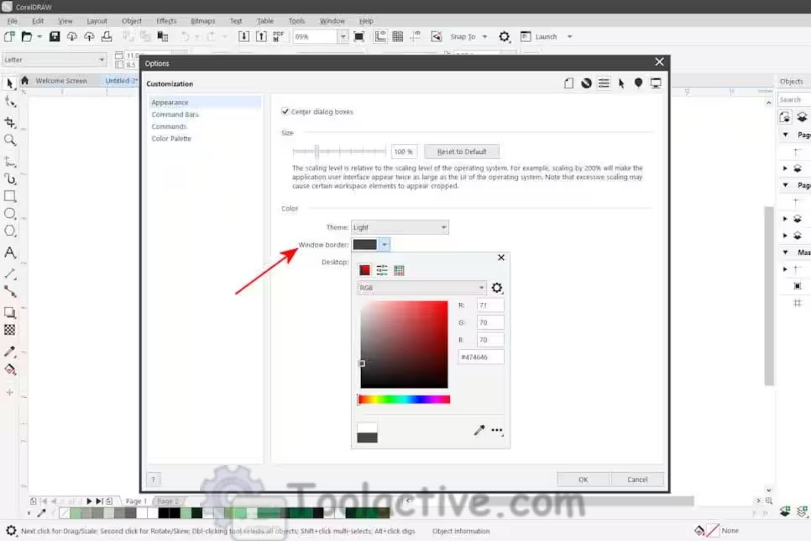
Task: Choose the Crop tool
Action: 10,122
